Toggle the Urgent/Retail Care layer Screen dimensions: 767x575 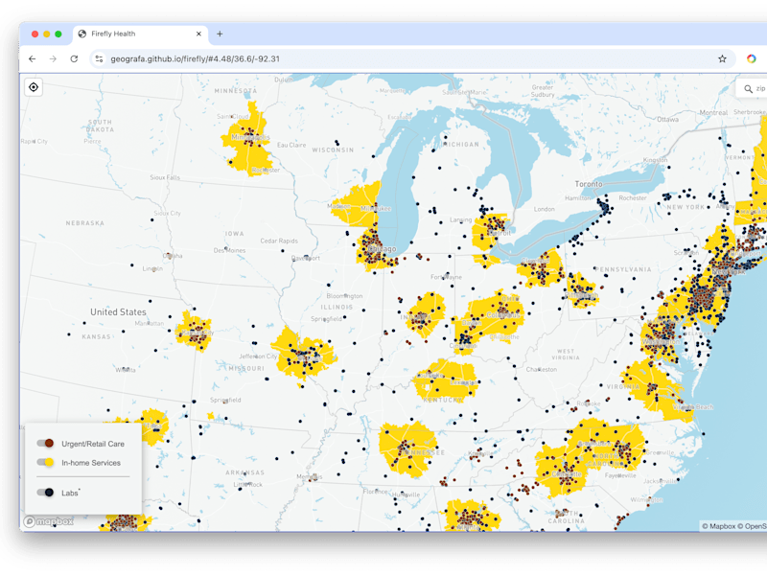click(x=45, y=444)
